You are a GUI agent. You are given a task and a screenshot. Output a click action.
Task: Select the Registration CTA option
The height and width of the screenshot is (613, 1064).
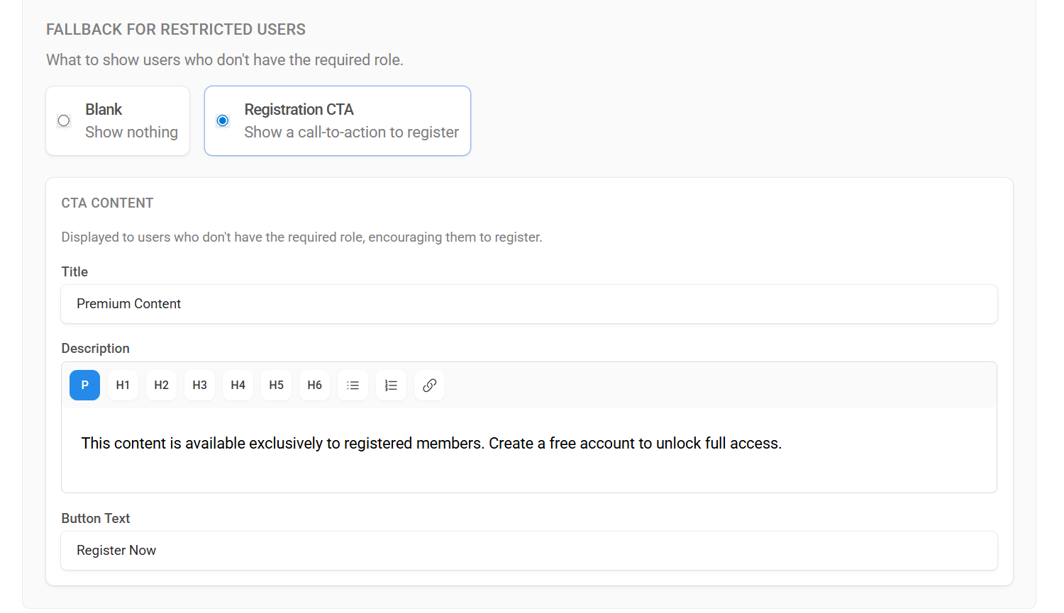click(222, 120)
